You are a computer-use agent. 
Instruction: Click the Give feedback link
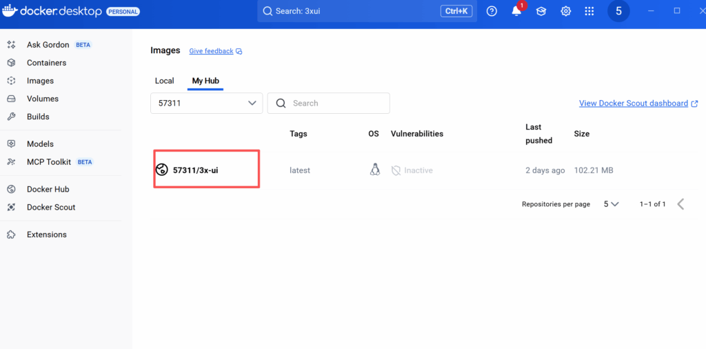point(211,51)
